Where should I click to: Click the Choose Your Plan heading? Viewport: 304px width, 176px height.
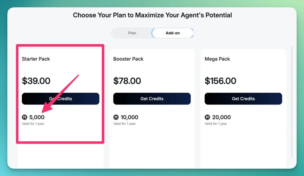(x=152, y=15)
